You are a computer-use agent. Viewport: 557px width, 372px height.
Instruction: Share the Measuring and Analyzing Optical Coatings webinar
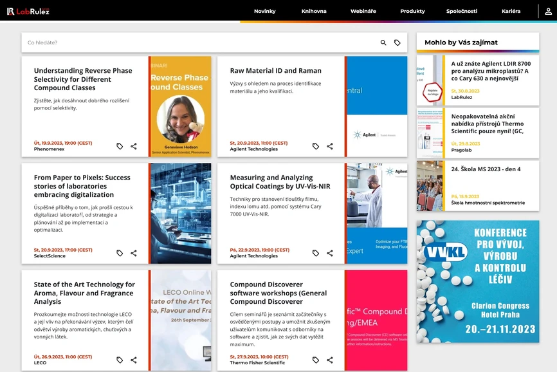[330, 253]
